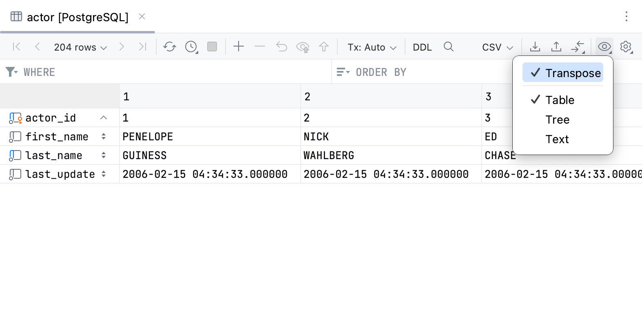Go to next page arrow
Viewport: 642px width, 328px height.
121,47
